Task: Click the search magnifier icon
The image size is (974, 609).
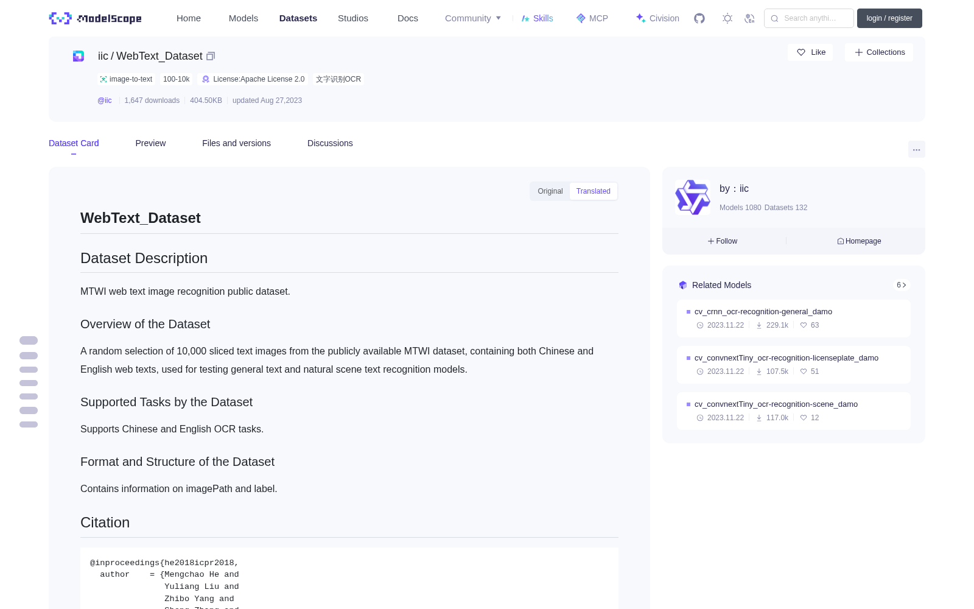Action: (x=774, y=18)
